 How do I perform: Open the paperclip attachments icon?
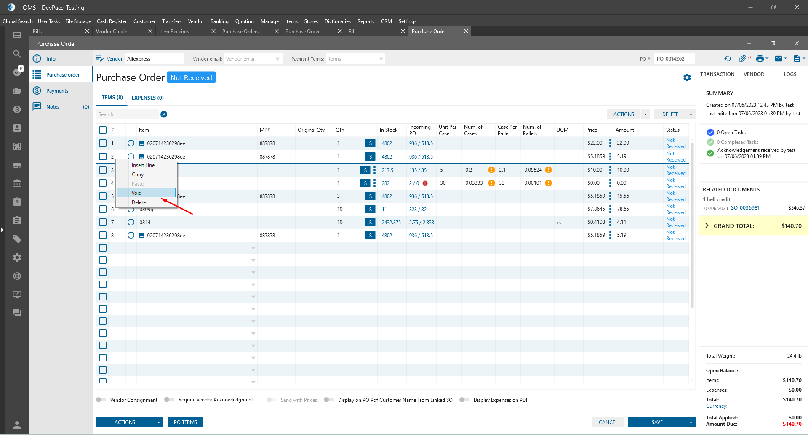click(742, 59)
